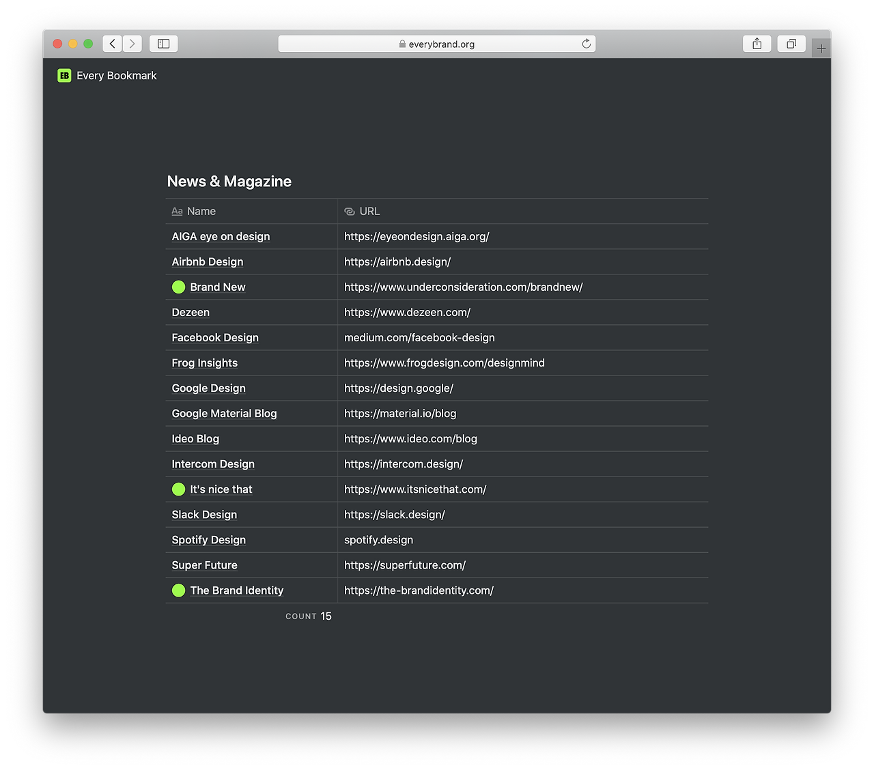Image resolution: width=874 pixels, height=770 pixels.
Task: Open the Spotify Design entry
Action: (208, 540)
